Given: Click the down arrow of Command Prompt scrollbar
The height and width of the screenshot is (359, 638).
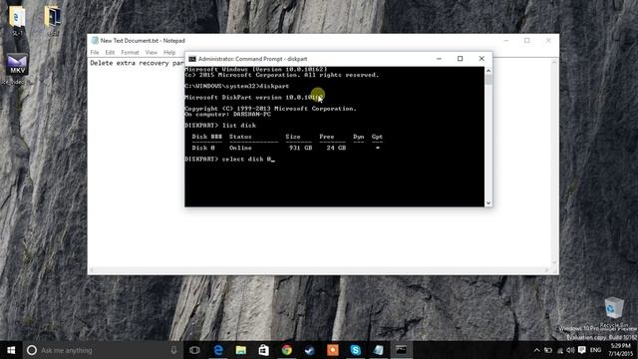Looking at the screenshot, I should (488, 202).
